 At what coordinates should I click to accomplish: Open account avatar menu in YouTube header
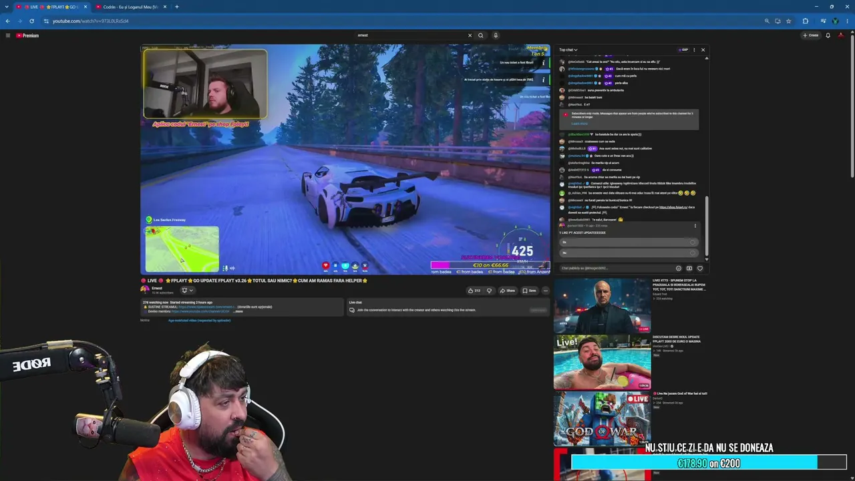tap(841, 35)
